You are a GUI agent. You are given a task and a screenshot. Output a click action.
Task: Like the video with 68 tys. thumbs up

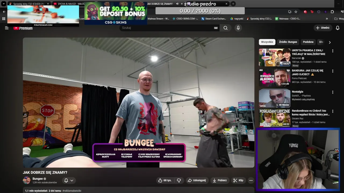pyautogui.click(x=165, y=180)
